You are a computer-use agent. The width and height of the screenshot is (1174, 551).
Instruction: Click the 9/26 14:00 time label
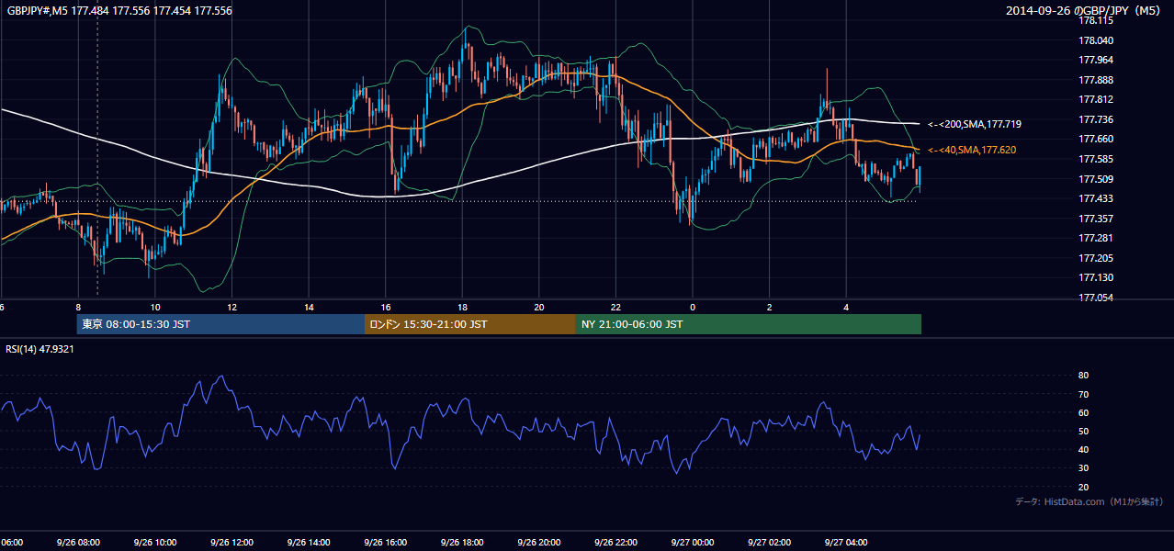click(x=309, y=543)
